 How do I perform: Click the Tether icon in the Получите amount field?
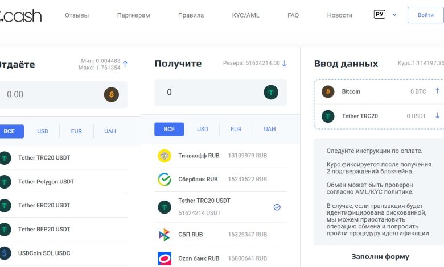pyautogui.click(x=271, y=93)
